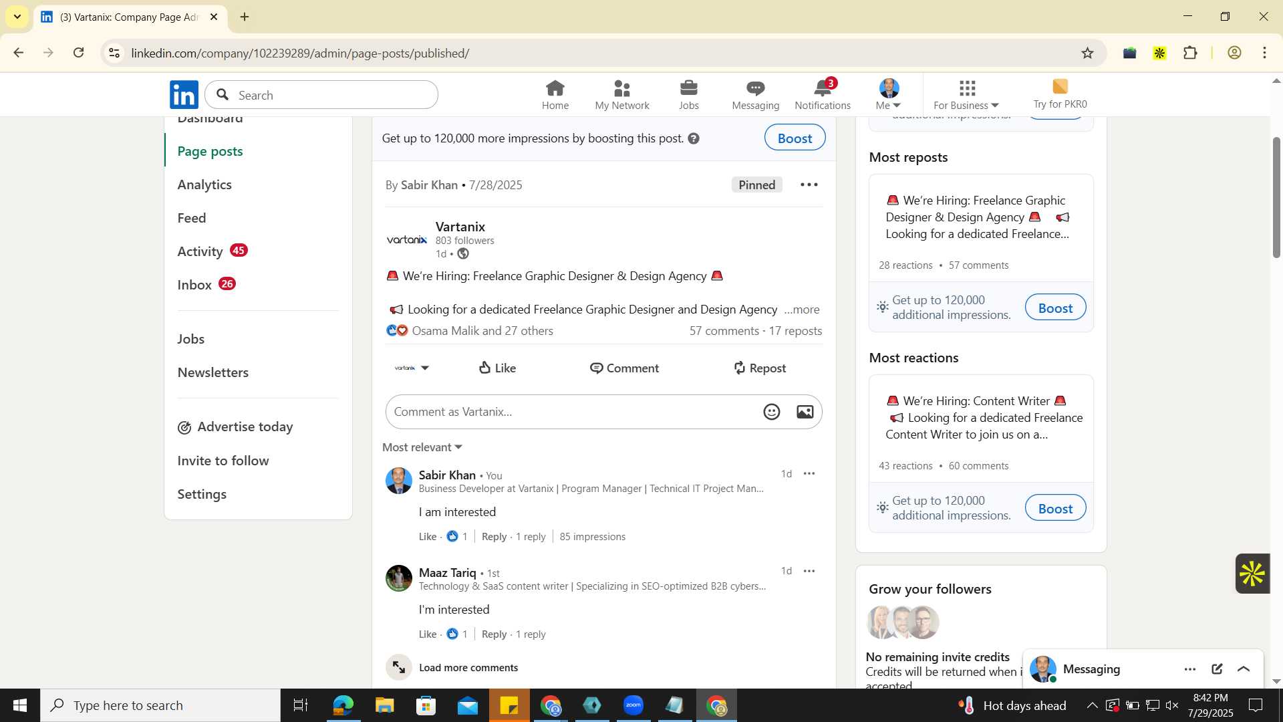Add a photo to the comment
Viewport: 1283px width, 722px height.
[x=805, y=412]
